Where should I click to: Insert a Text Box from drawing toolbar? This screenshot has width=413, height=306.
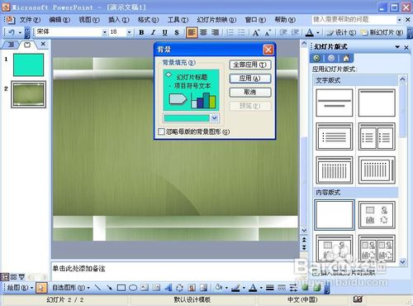(145, 288)
